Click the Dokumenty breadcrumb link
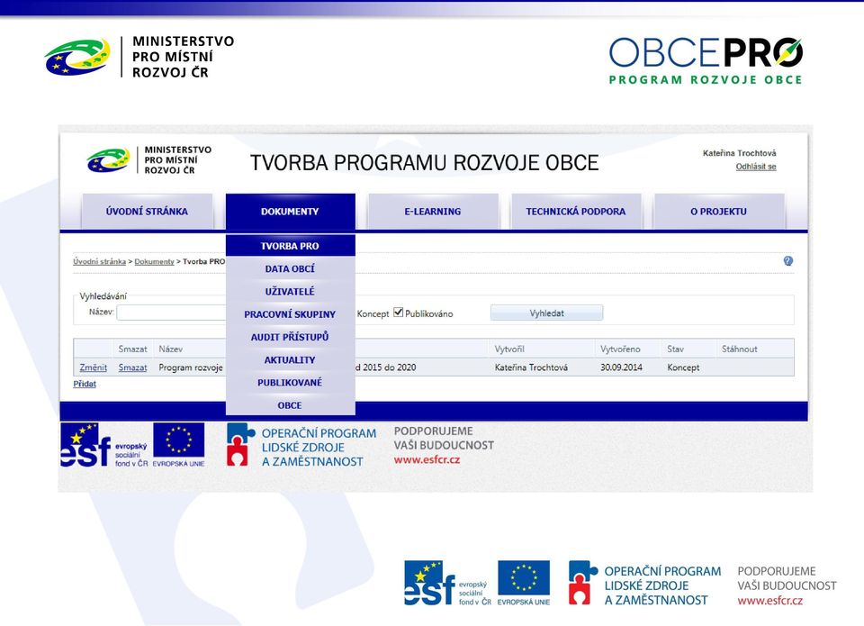The image size is (864, 626). pyautogui.click(x=154, y=261)
